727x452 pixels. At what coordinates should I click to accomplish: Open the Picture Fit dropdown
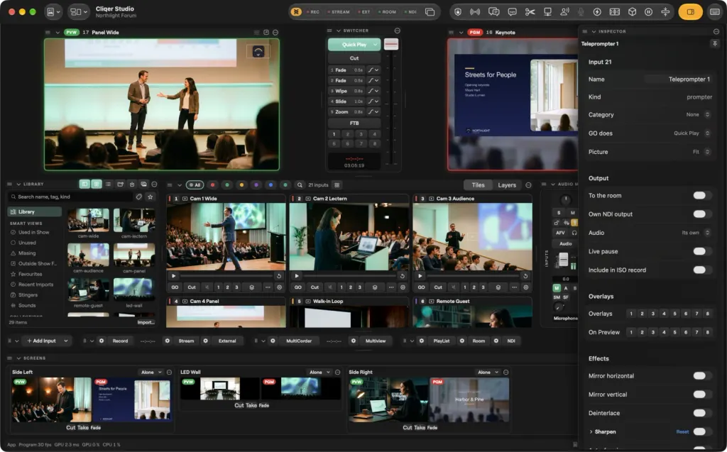701,152
